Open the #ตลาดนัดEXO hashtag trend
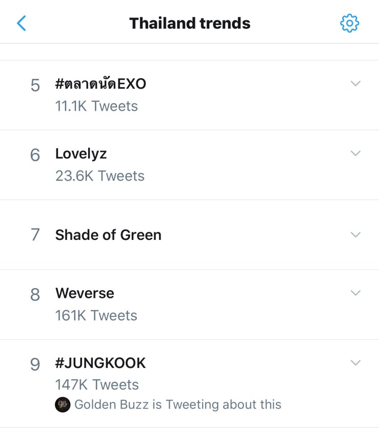The width and height of the screenshot is (379, 428). click(x=101, y=84)
